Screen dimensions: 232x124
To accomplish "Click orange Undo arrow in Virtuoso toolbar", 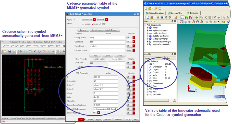I will (x=53, y=51).
